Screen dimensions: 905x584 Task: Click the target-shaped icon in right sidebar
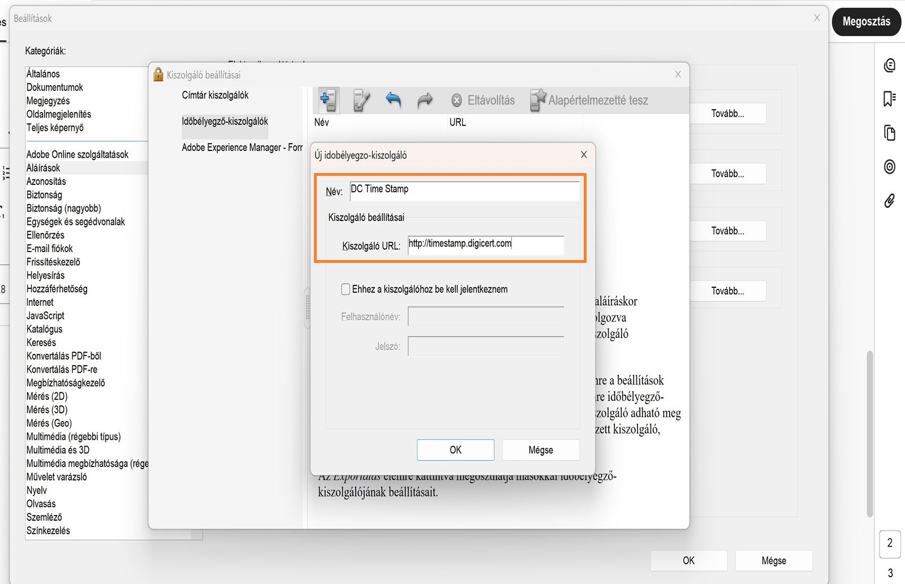pos(890,166)
